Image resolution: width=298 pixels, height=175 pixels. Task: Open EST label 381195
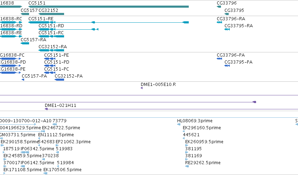(x=193, y=149)
